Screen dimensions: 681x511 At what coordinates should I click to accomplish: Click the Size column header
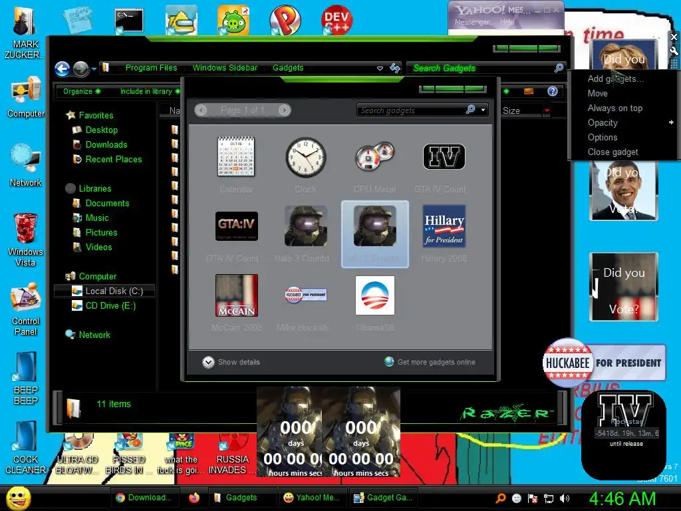click(511, 111)
